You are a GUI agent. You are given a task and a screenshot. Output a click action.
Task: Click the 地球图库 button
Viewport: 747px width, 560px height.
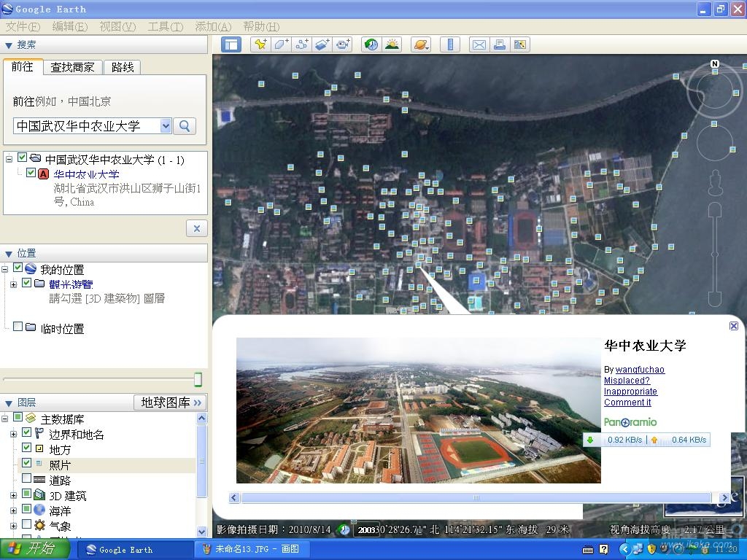pyautogui.click(x=171, y=402)
